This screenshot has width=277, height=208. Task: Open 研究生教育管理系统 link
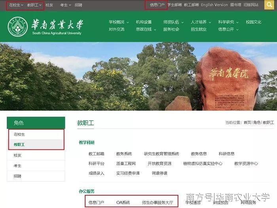[x=161, y=154]
